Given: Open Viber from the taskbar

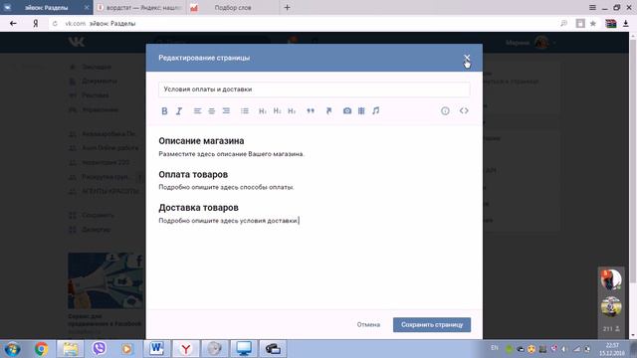Looking at the screenshot, I should click(x=99, y=349).
